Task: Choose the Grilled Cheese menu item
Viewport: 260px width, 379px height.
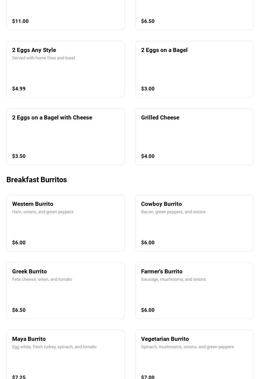Action: (194, 137)
